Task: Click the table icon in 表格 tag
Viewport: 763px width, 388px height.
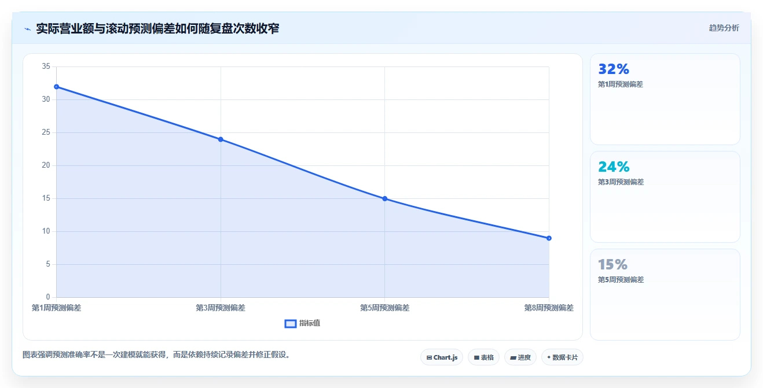Action: click(x=476, y=358)
